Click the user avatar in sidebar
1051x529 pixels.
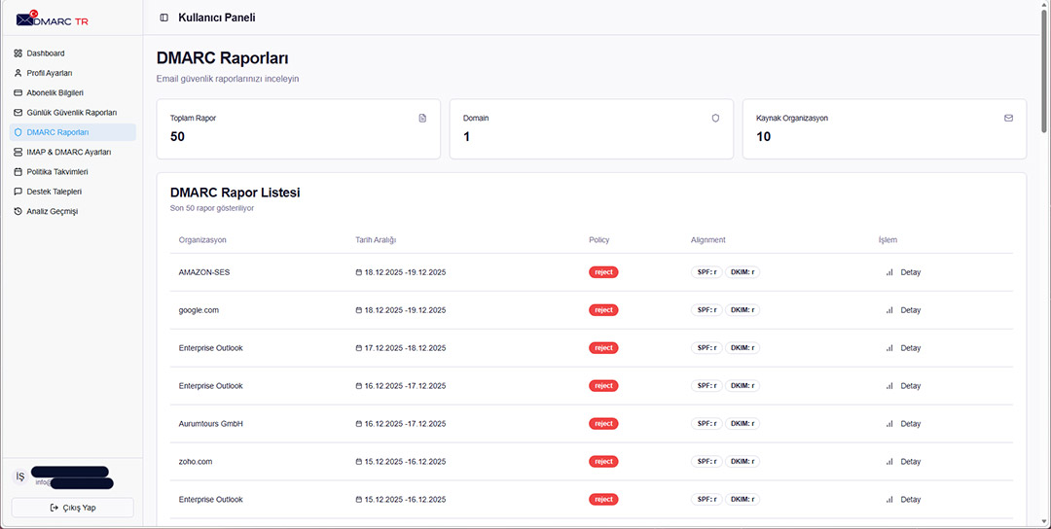20,476
